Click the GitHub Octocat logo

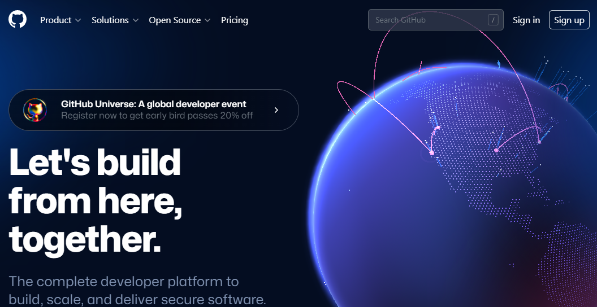pyautogui.click(x=17, y=20)
